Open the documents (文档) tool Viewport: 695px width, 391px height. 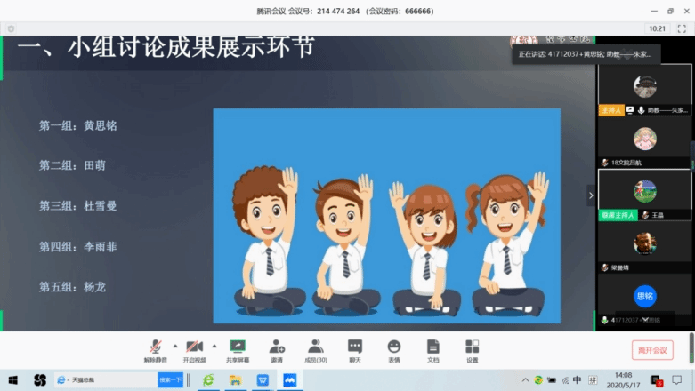pyautogui.click(x=432, y=348)
